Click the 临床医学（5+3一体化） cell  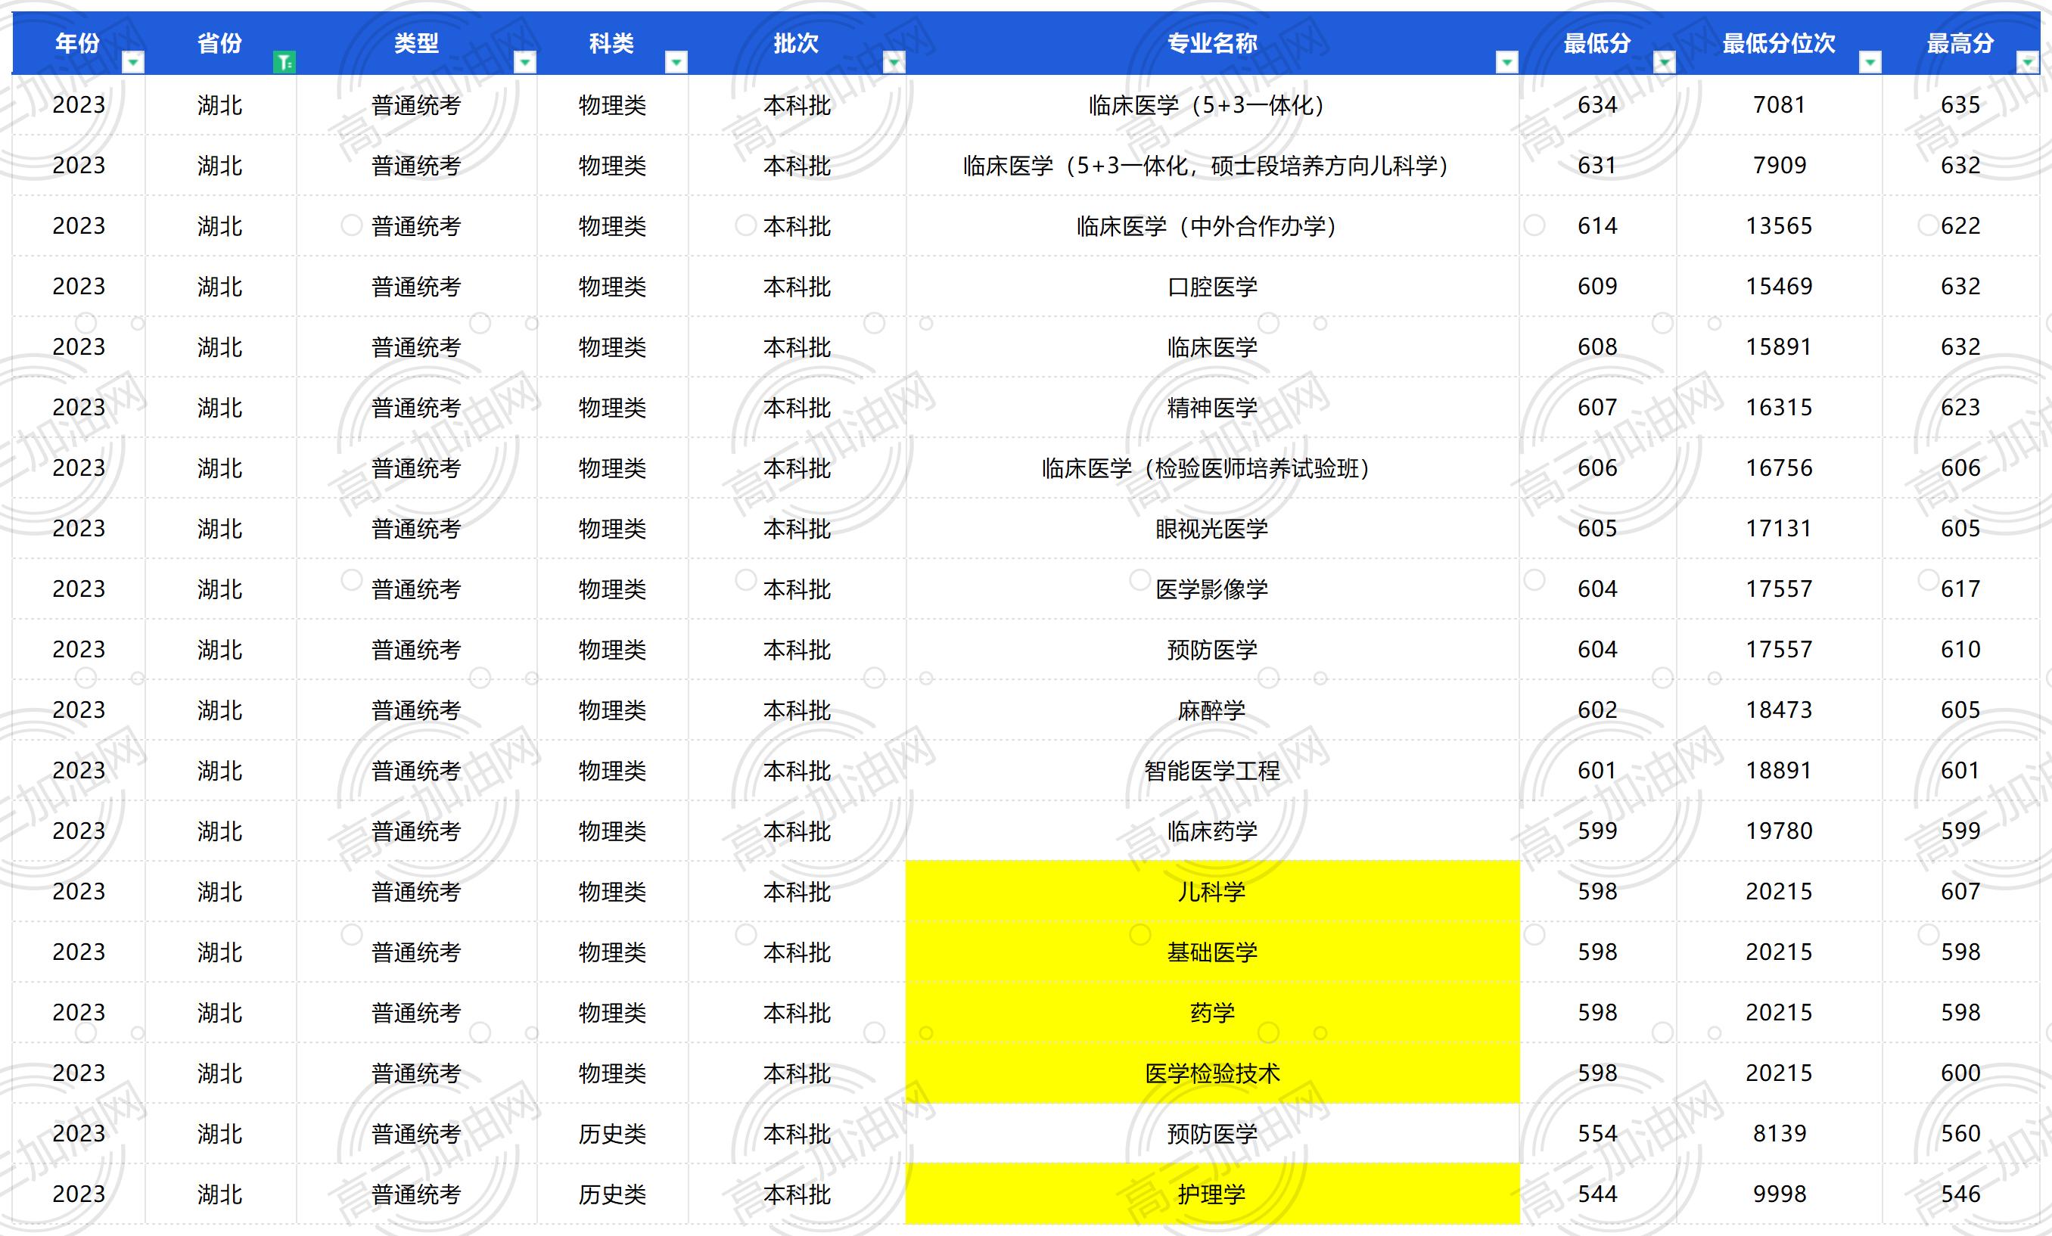(1213, 105)
